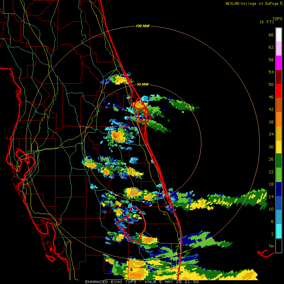Screen dimensions: 284x284
Task: Click the black TH legend swatch
Action: 279,246
